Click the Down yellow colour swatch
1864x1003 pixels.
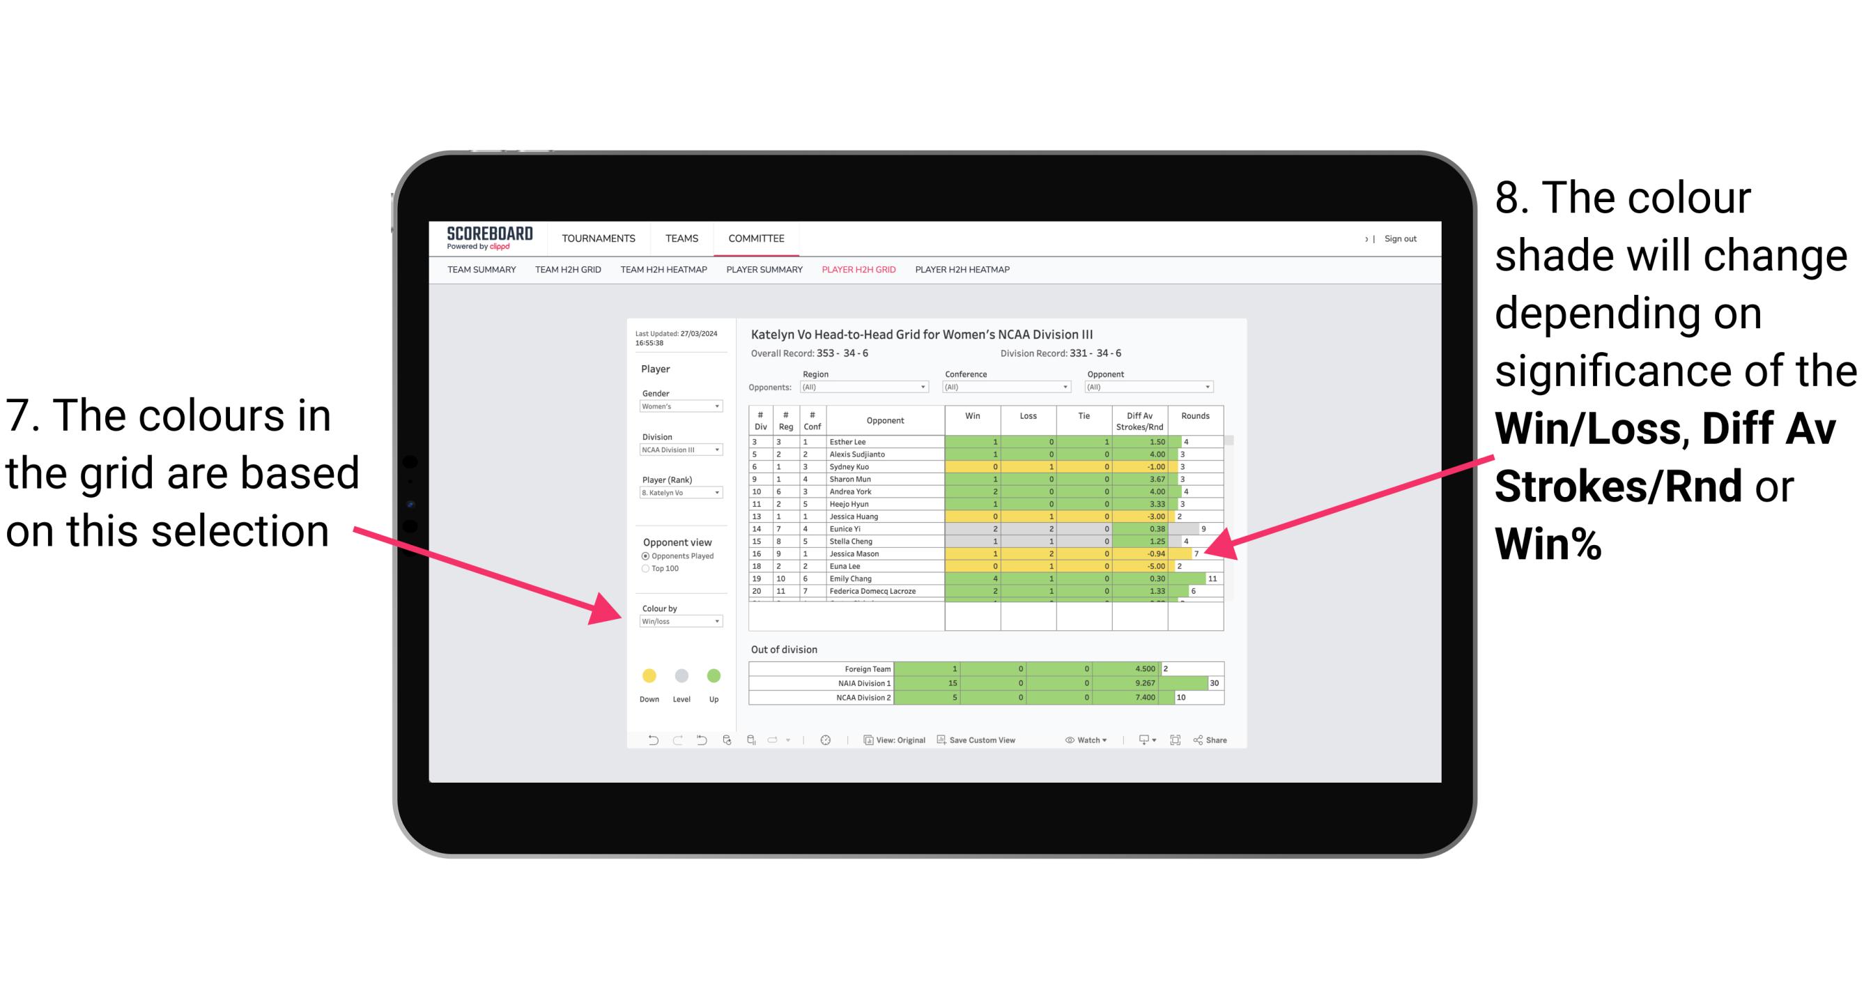pos(647,673)
